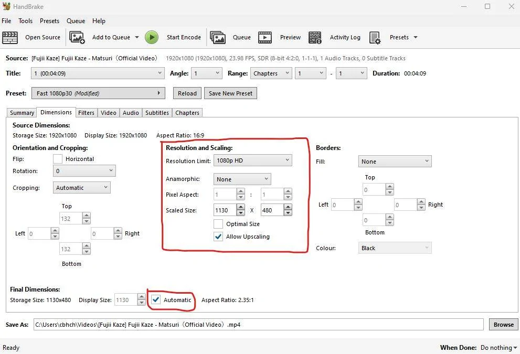
Task: Open the Presets menu
Action: [x=49, y=21]
